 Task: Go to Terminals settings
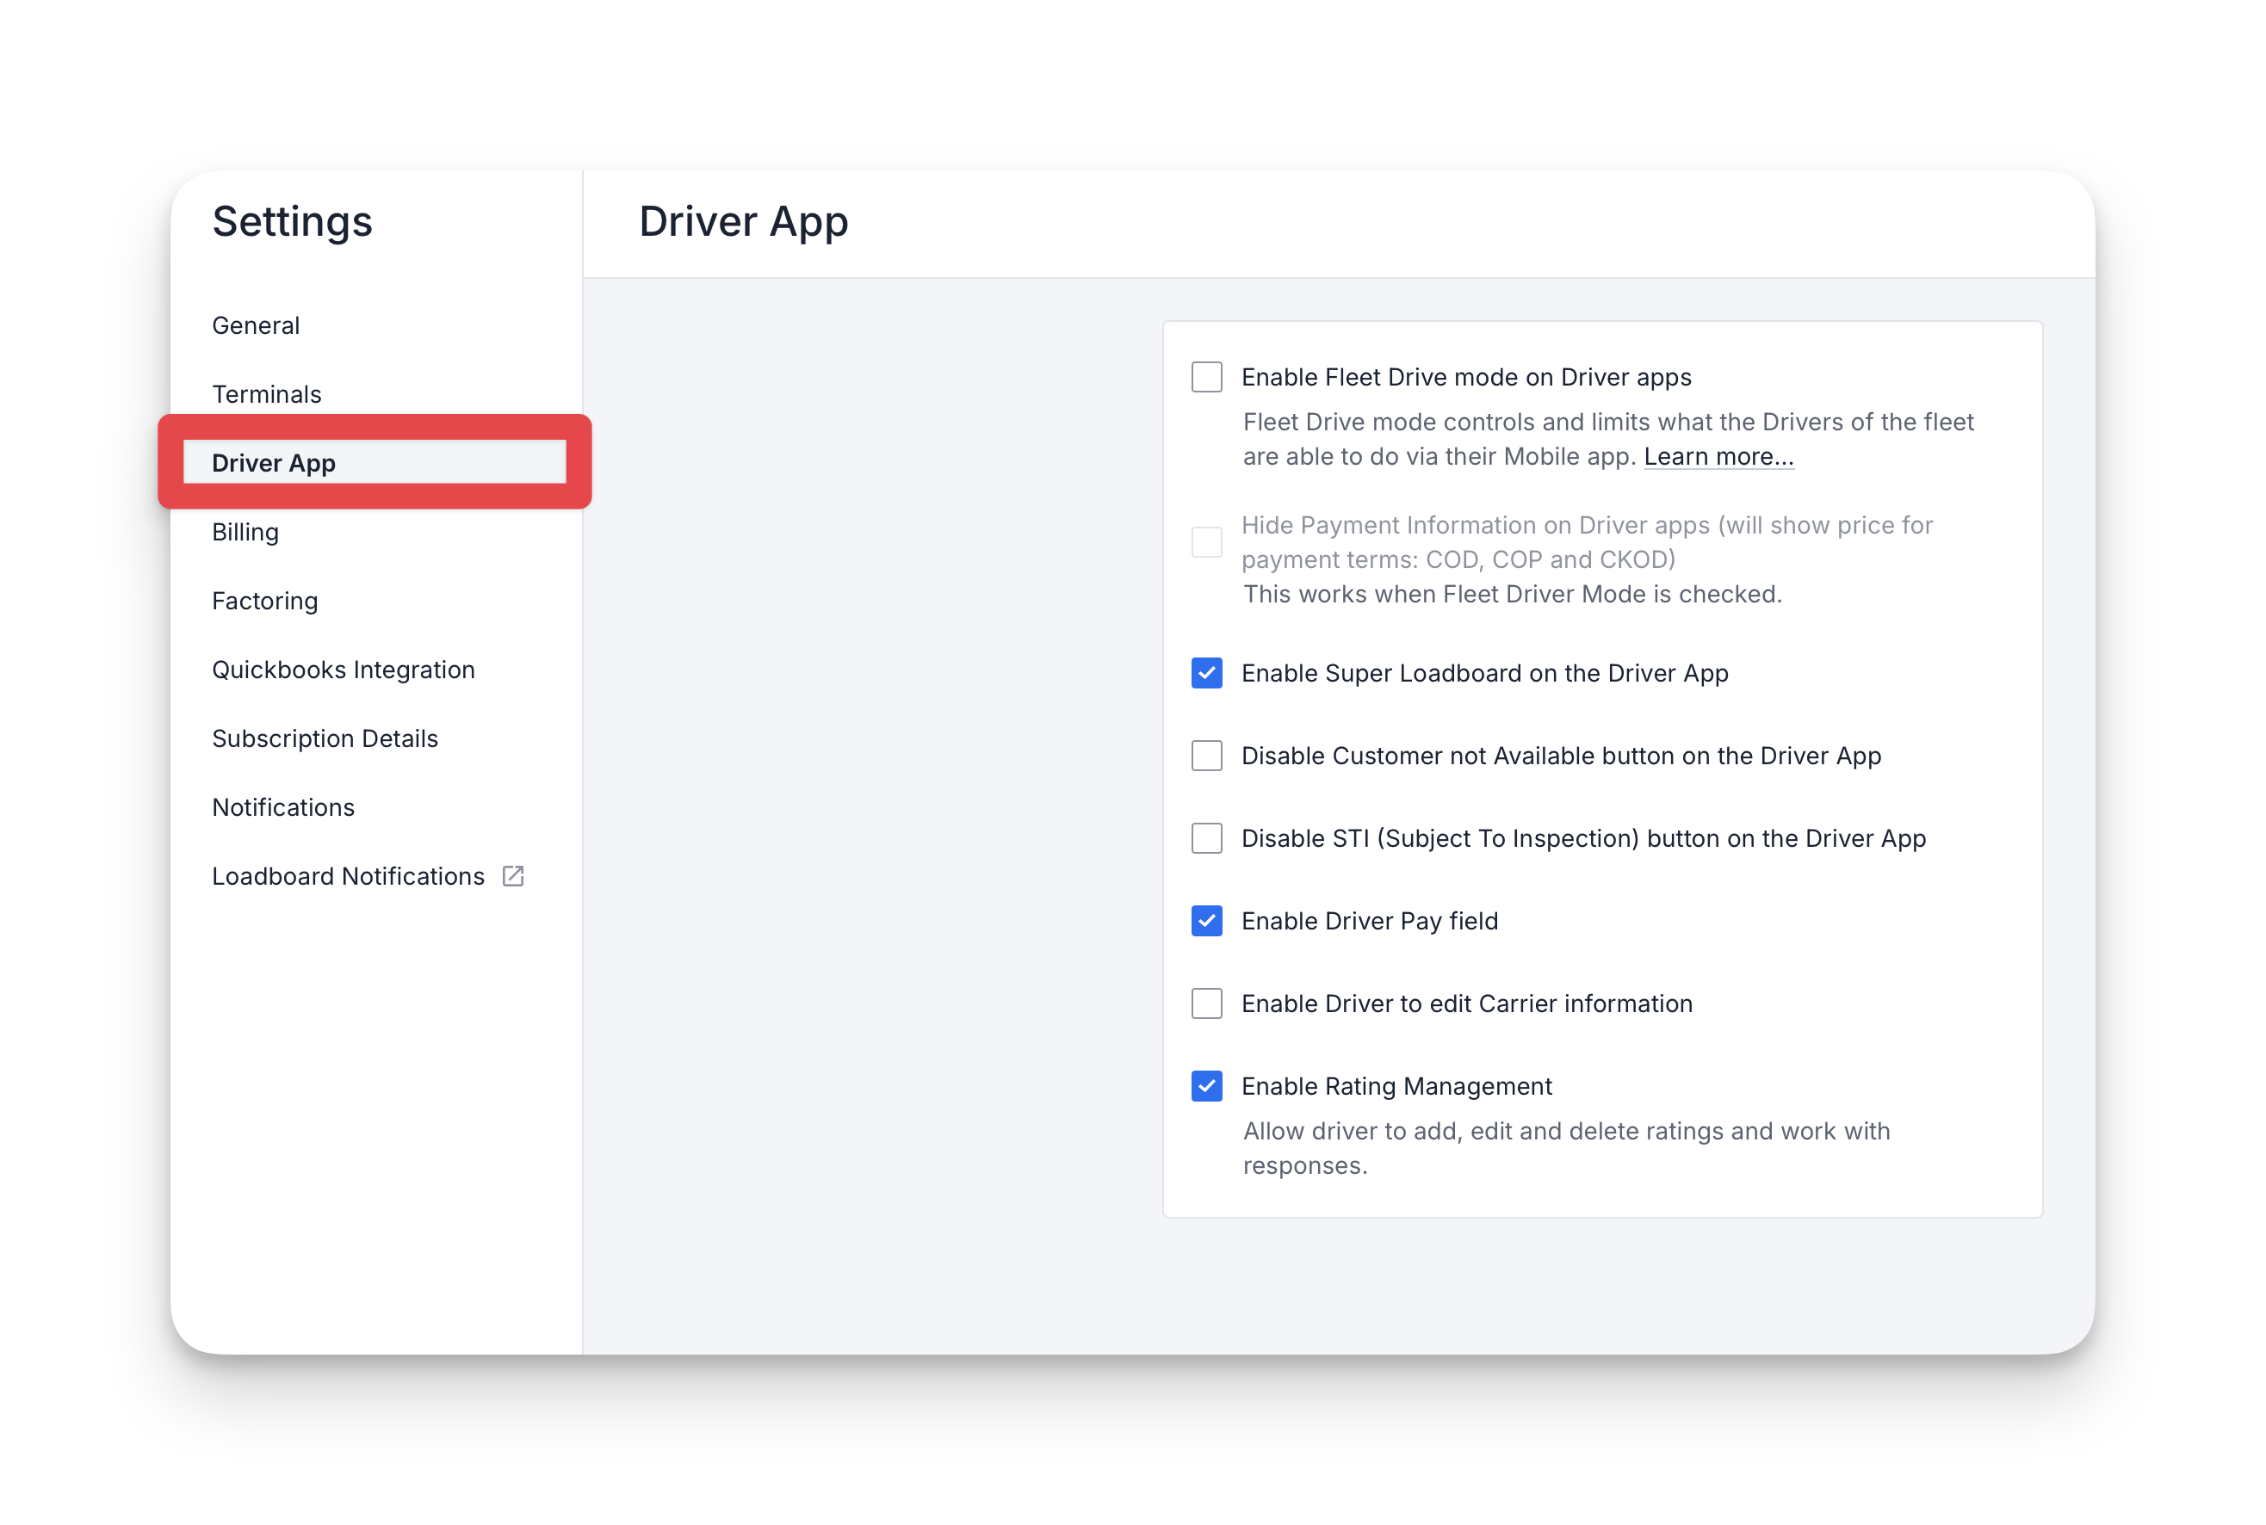tap(267, 394)
